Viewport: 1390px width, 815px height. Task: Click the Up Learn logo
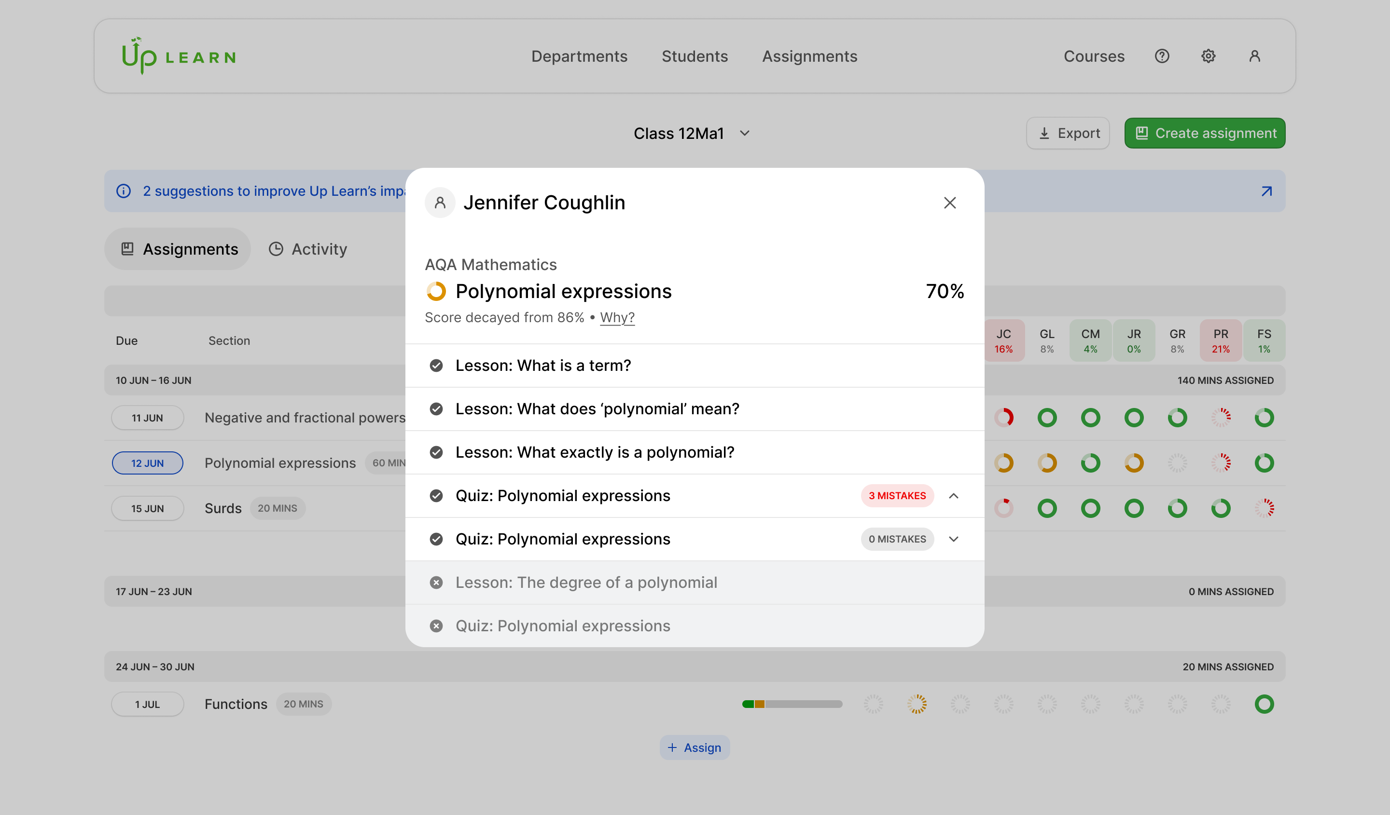pos(179,56)
